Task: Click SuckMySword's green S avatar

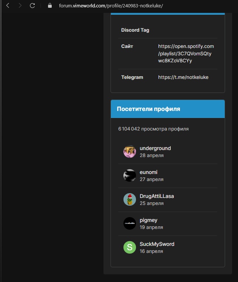Action: coord(130,247)
